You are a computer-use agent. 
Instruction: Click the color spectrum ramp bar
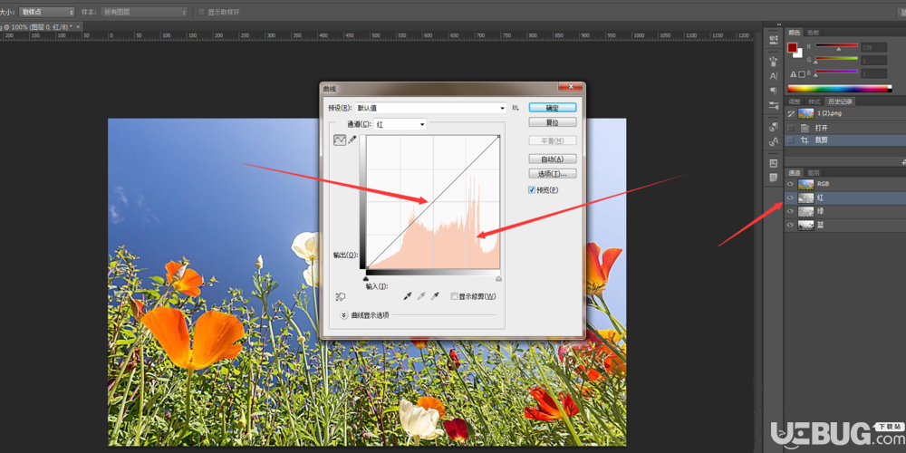840,89
